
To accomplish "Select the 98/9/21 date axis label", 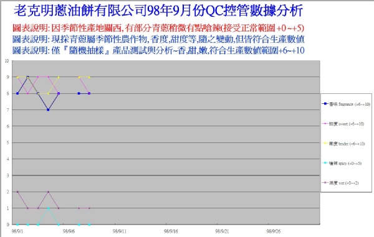I will pyautogui.click(x=222, y=231).
